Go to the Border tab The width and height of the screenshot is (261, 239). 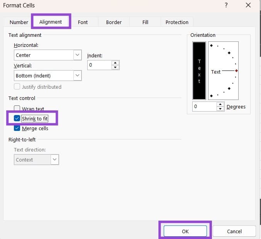(x=114, y=22)
